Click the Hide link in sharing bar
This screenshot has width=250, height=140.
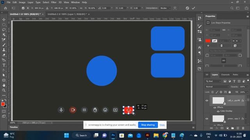(x=162, y=125)
